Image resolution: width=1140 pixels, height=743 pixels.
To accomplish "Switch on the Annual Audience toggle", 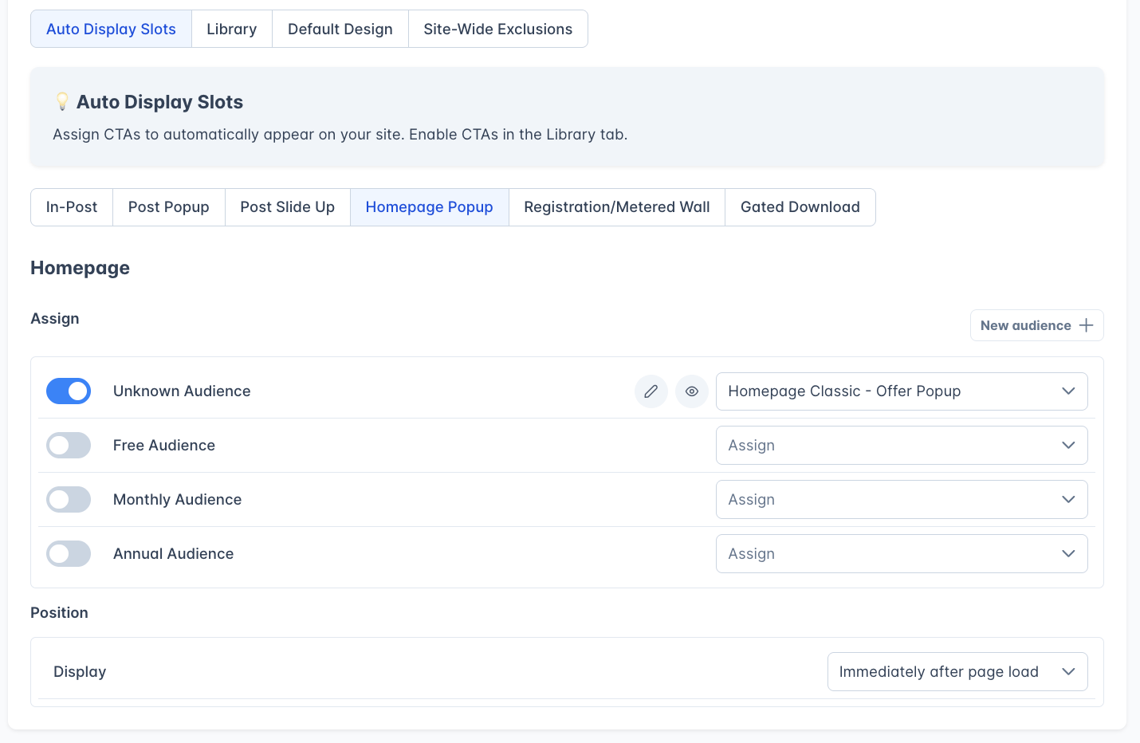I will pyautogui.click(x=69, y=554).
